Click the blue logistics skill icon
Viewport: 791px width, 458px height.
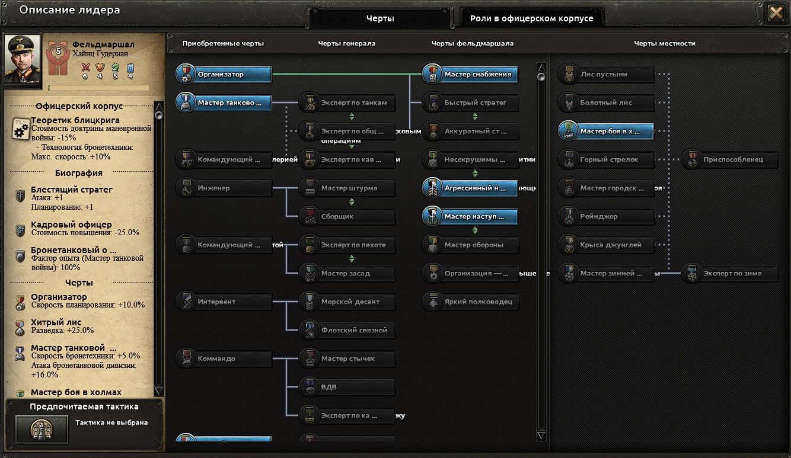(x=130, y=68)
